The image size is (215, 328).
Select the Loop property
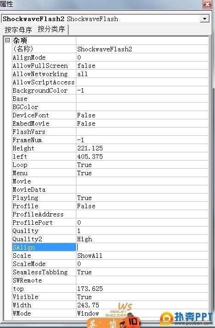click(x=44, y=165)
